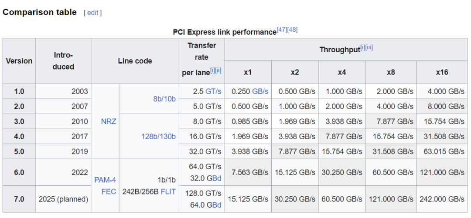Select the x16 column header cell

pyautogui.click(x=442, y=72)
